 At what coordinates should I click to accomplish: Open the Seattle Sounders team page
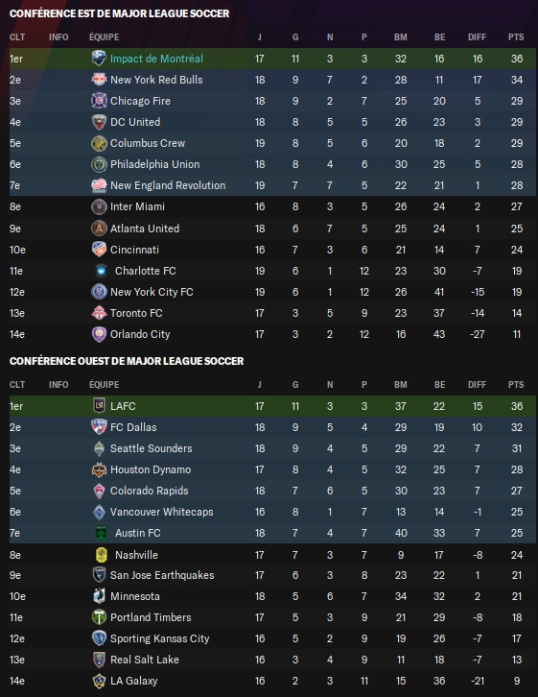pos(151,448)
